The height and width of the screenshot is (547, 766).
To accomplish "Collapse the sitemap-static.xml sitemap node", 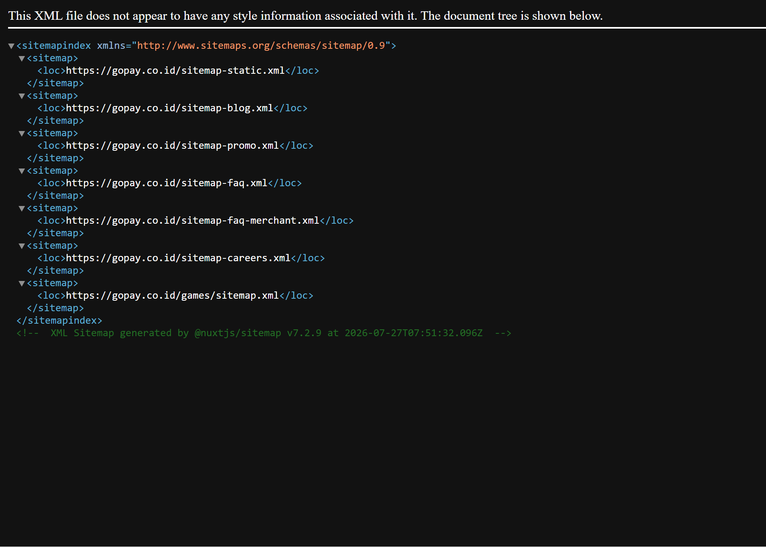I will [x=22, y=58].
